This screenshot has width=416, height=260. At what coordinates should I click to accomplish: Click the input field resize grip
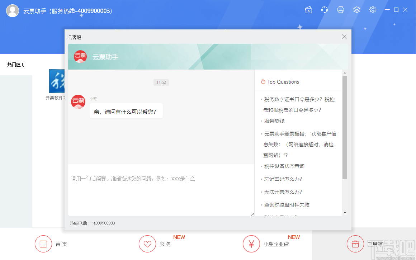click(252, 214)
